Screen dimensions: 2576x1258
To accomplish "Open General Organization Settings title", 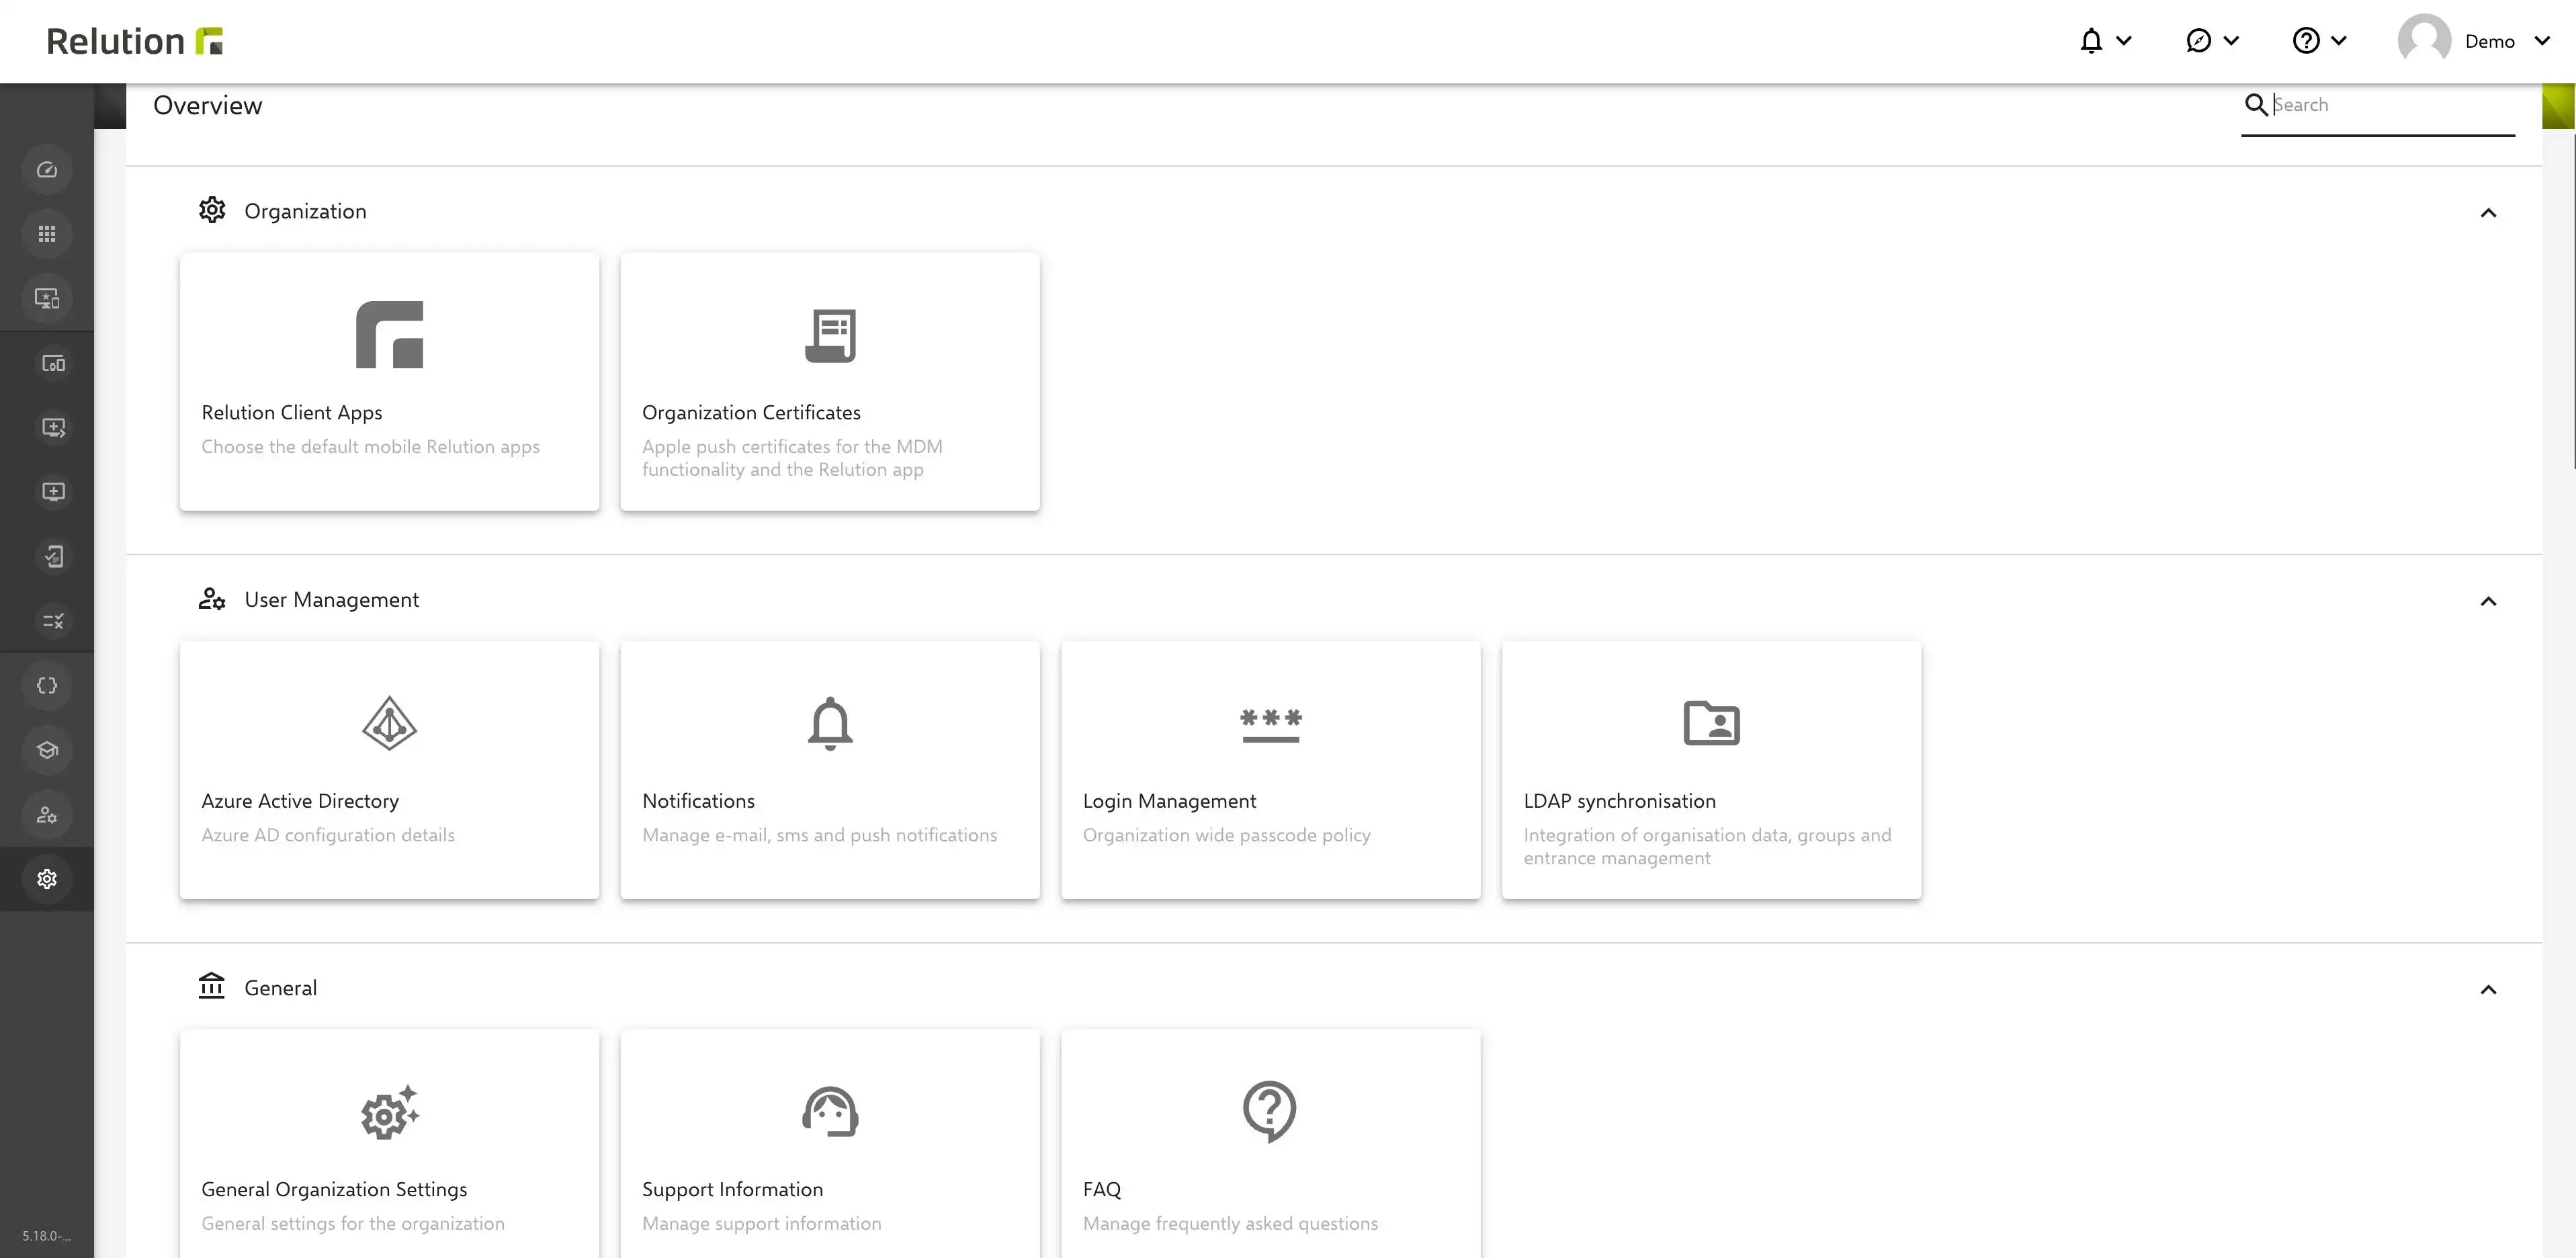I will click(334, 1189).
